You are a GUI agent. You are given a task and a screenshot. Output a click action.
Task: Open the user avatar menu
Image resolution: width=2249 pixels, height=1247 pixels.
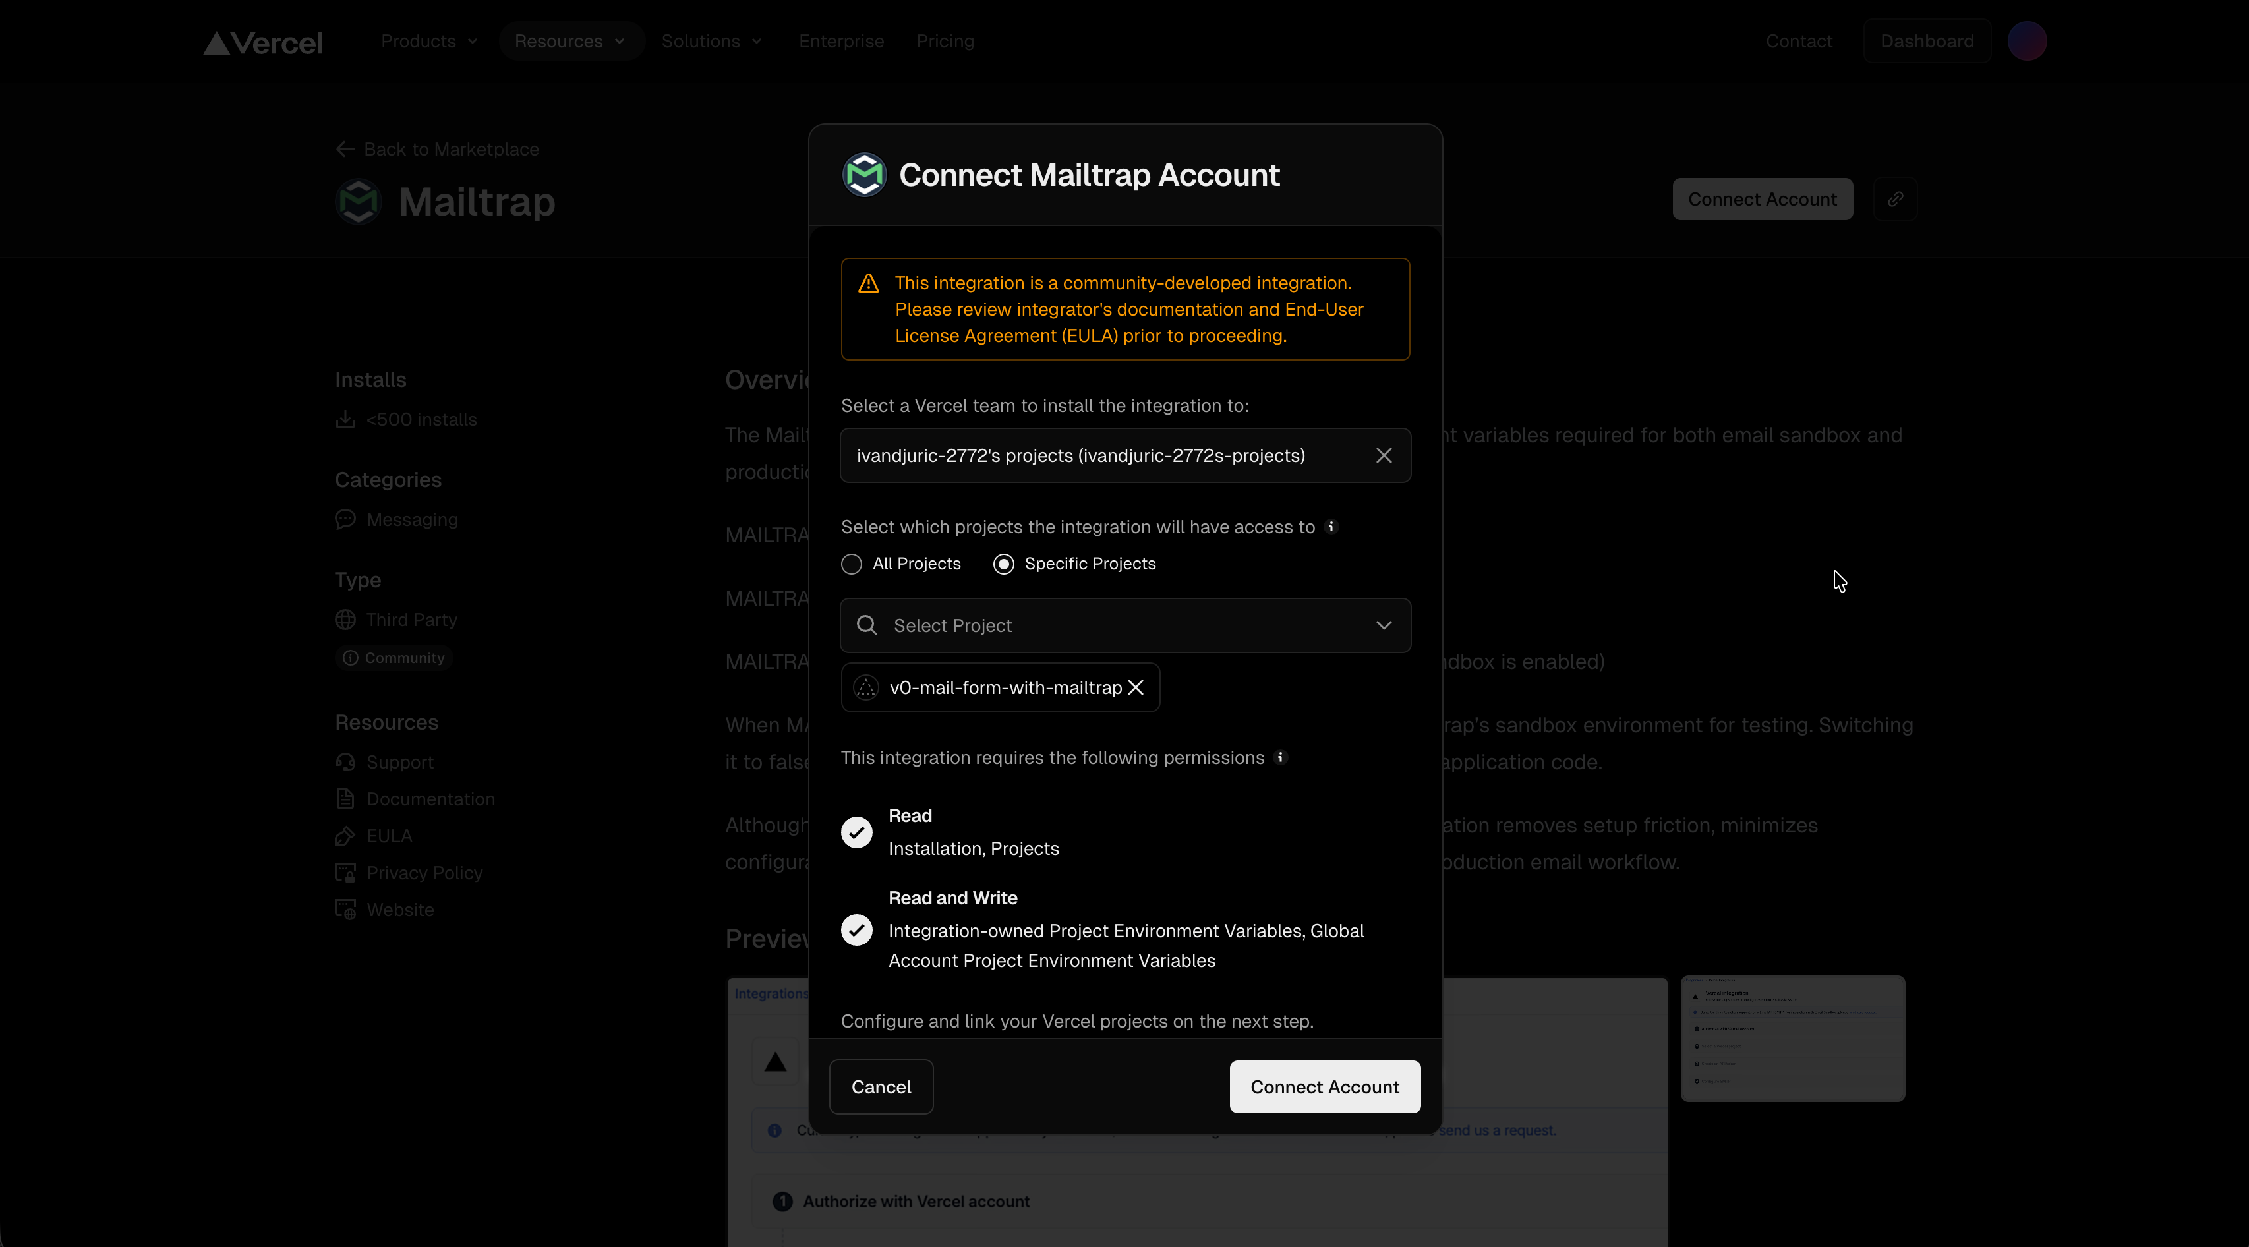[x=2026, y=41]
